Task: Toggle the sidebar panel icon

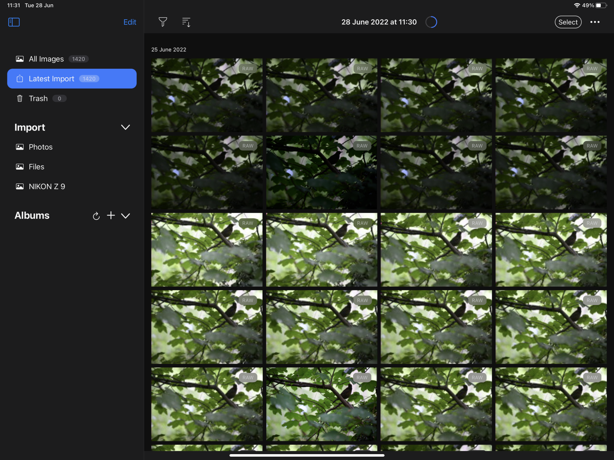Action: [x=14, y=22]
